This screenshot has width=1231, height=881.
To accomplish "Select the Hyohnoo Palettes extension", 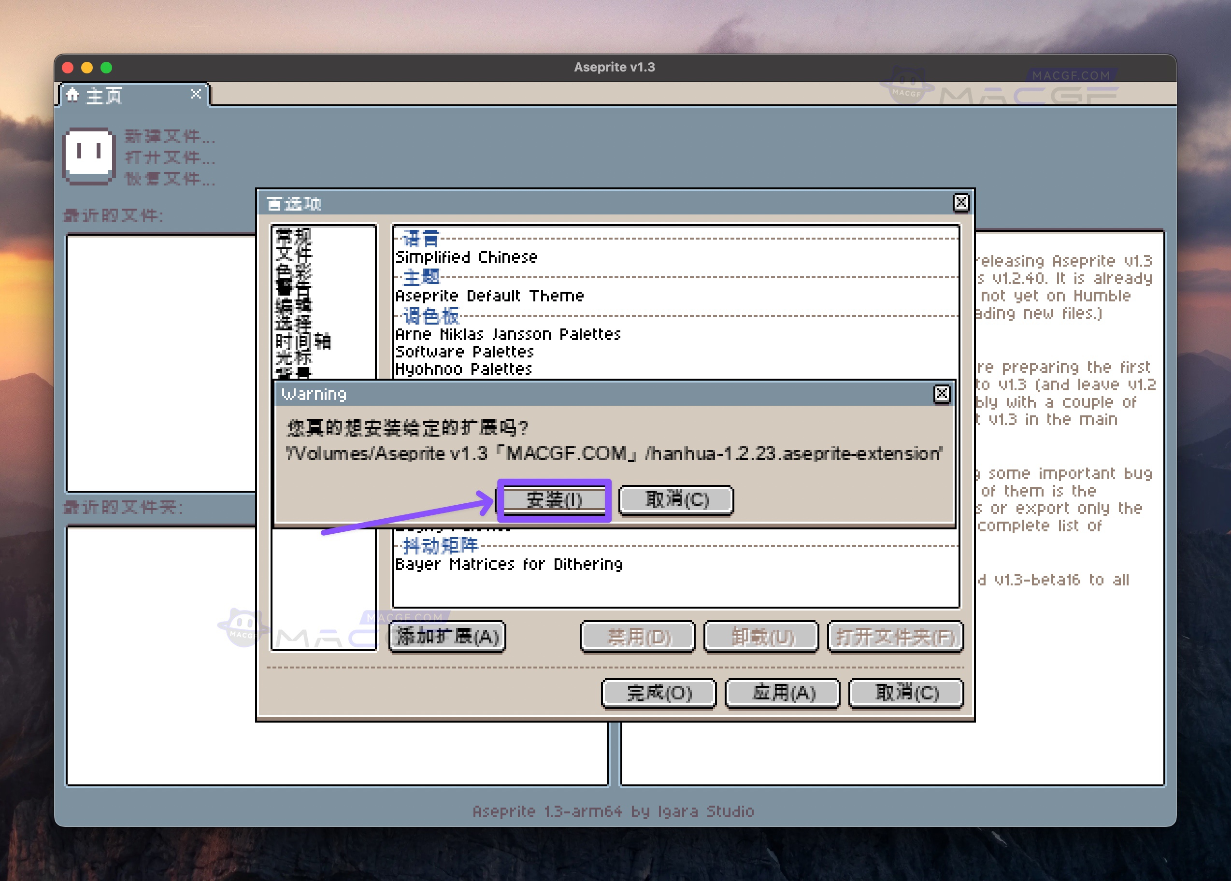I will pos(463,369).
